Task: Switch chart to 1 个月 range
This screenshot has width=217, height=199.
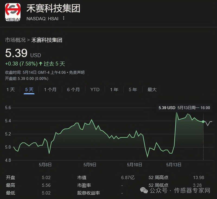Action: (50, 89)
